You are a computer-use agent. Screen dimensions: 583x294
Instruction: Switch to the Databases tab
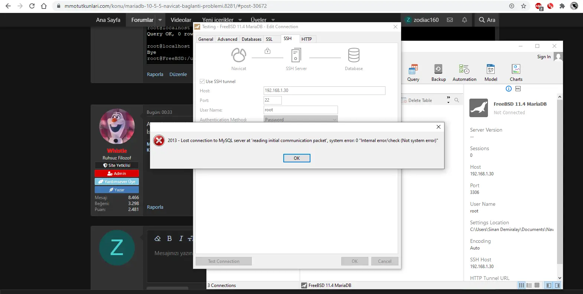pyautogui.click(x=251, y=39)
